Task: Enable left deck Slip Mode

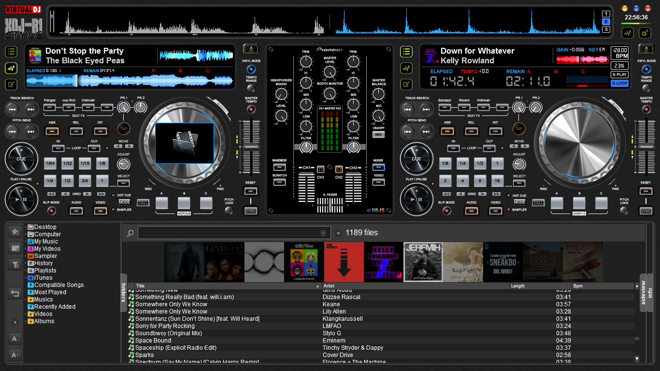Action: 51,211
